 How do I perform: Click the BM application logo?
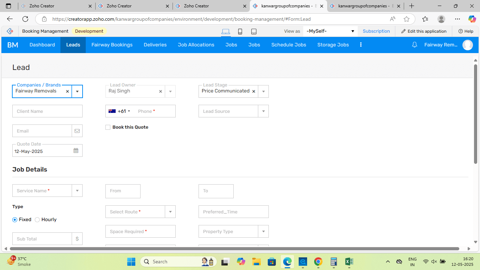(x=13, y=45)
